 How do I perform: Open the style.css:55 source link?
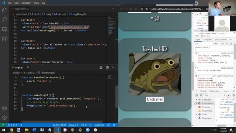[x=227, y=53]
